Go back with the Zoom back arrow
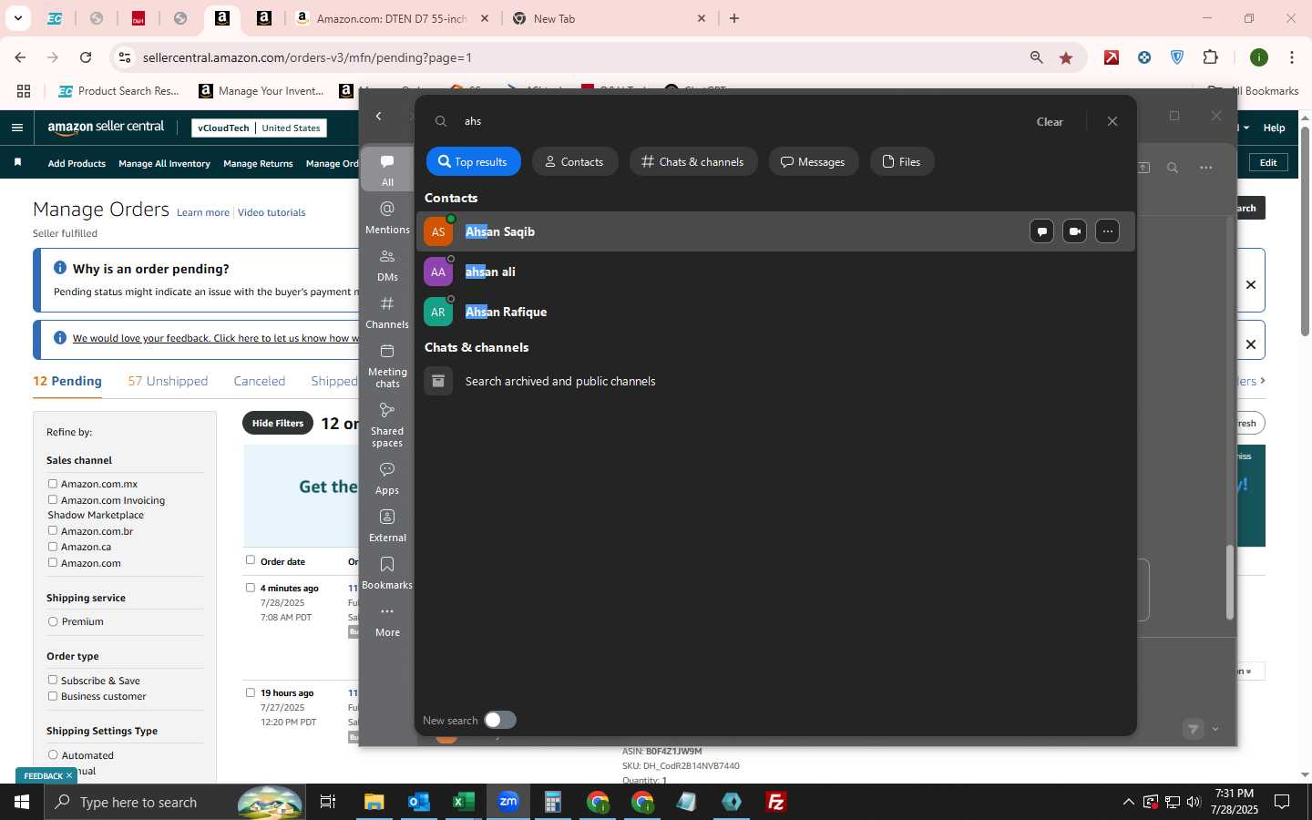The width and height of the screenshot is (1312, 820). pos(379,116)
